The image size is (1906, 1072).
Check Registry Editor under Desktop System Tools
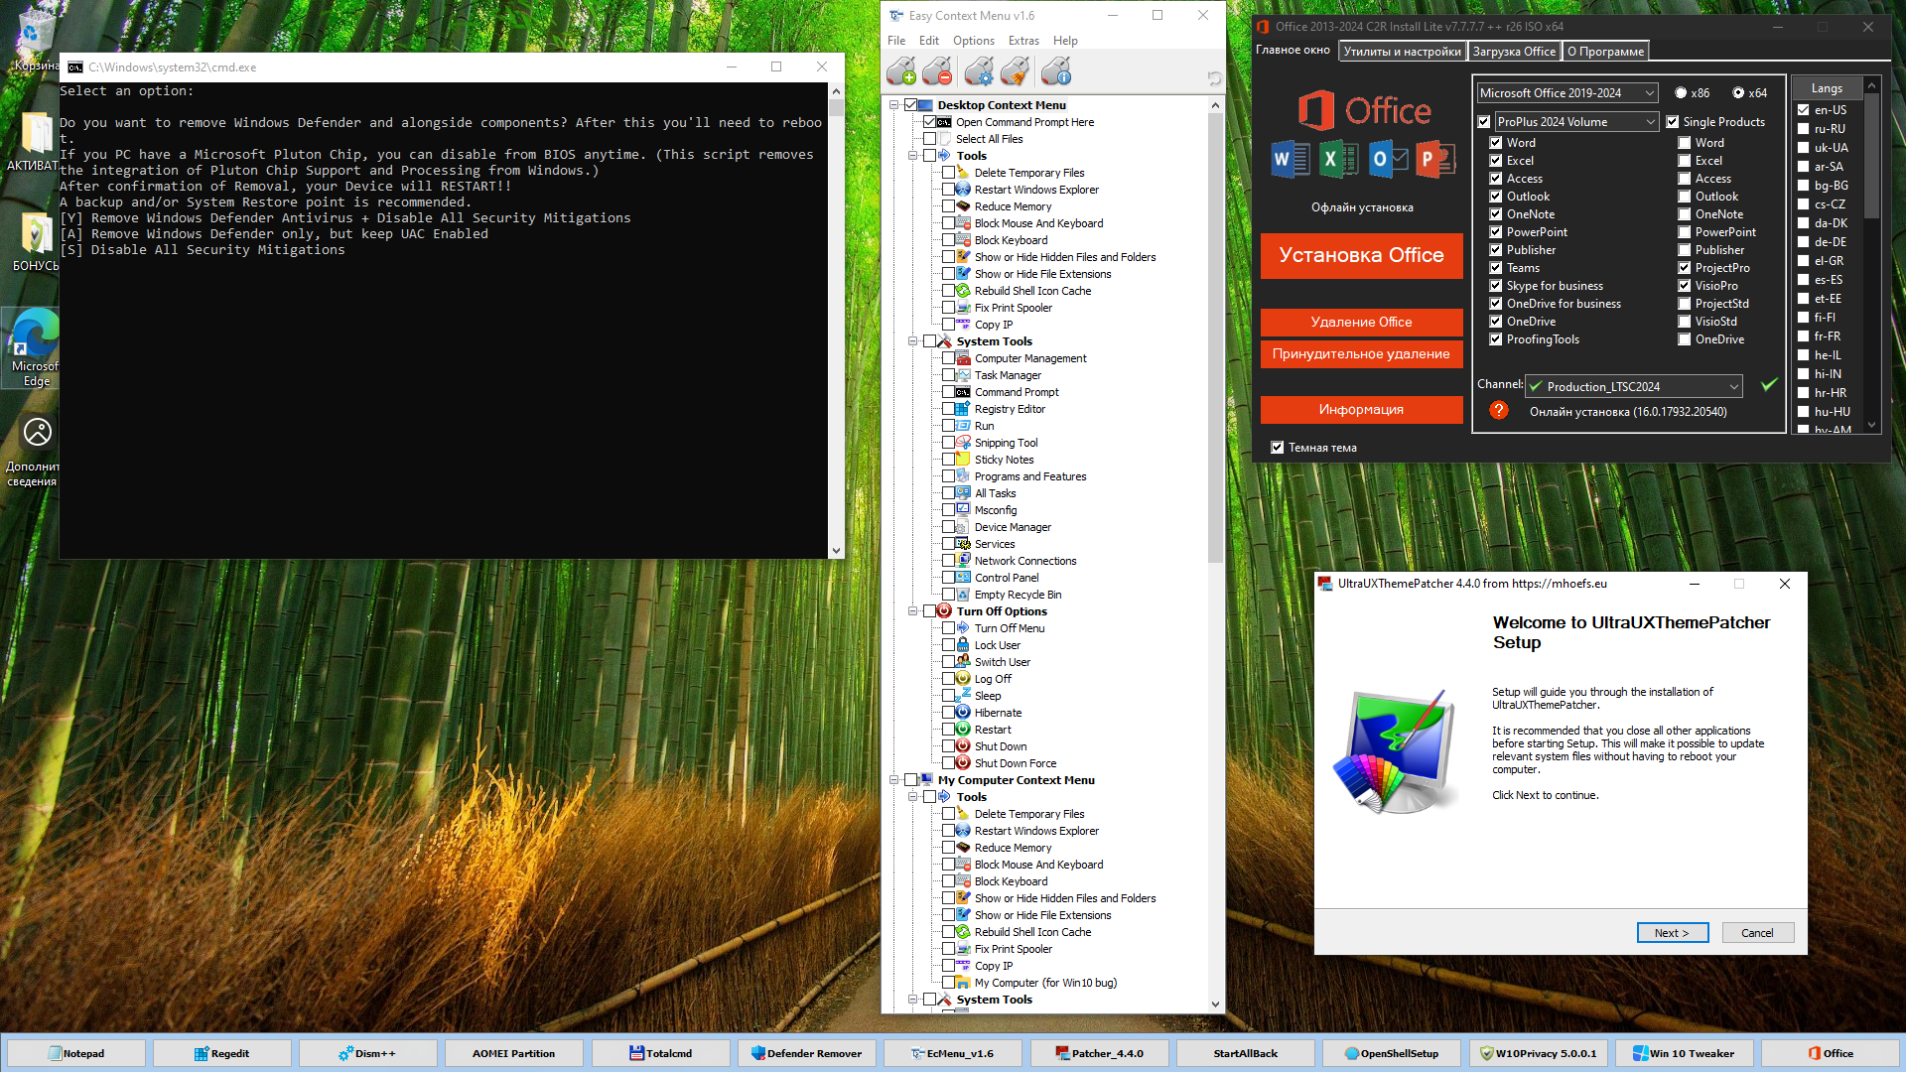click(949, 409)
